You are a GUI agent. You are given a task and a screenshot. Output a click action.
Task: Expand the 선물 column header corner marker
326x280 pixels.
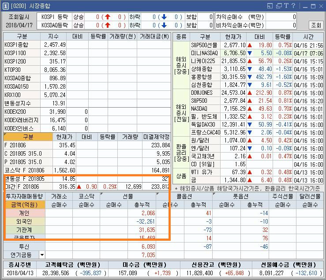point(103,194)
